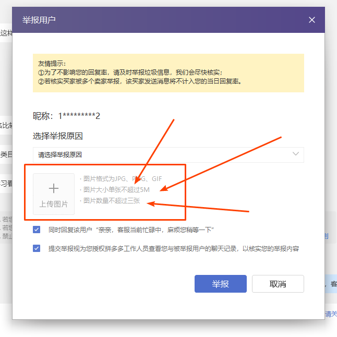Click the 上传图片 upload box label
Viewport: 337px width, 337px height.
(54, 204)
